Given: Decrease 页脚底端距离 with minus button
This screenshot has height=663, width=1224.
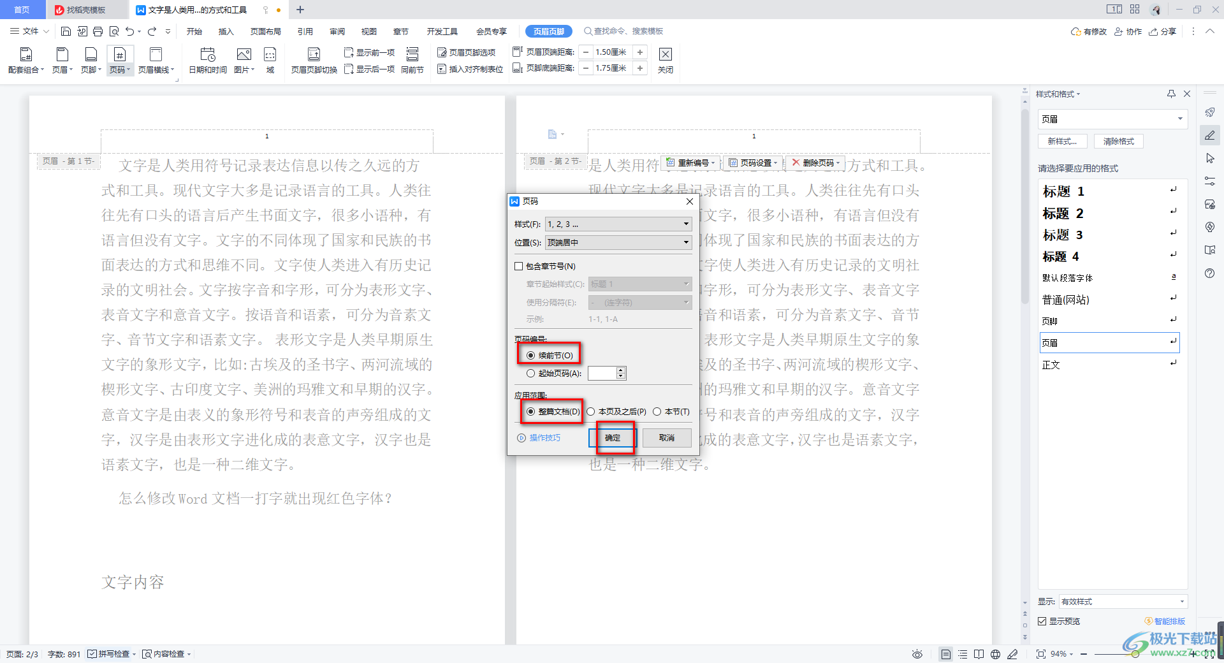Looking at the screenshot, I should coord(586,68).
